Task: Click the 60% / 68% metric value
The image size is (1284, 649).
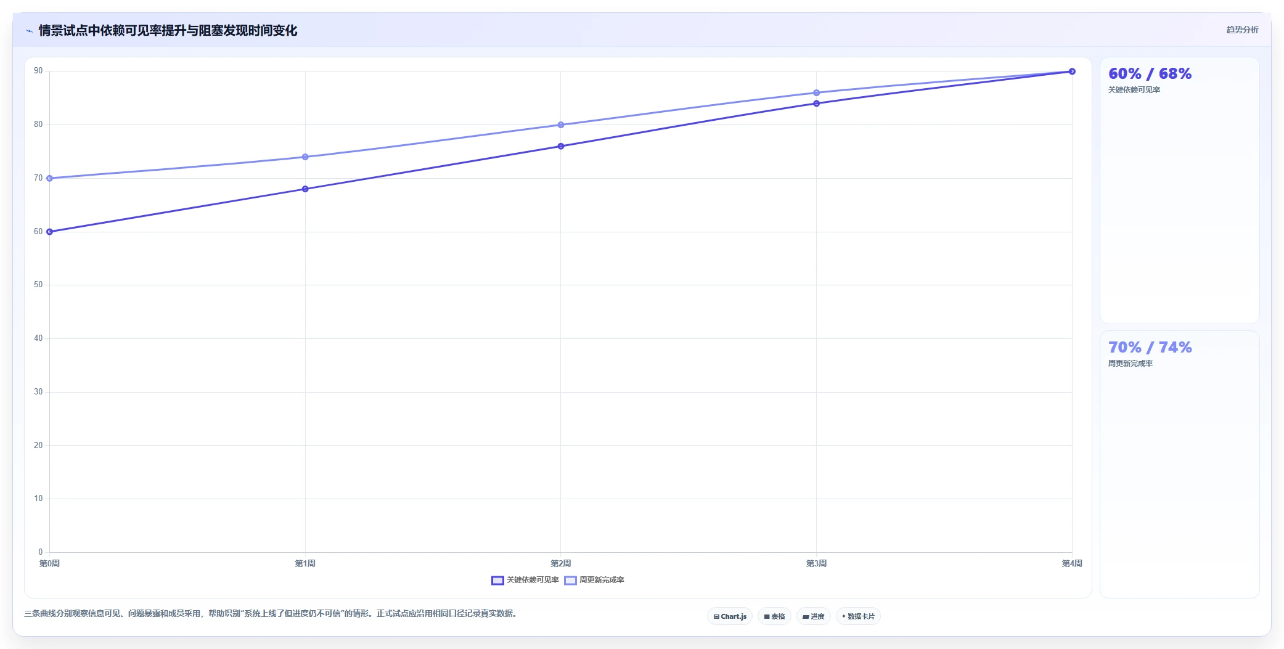Action: (1150, 74)
